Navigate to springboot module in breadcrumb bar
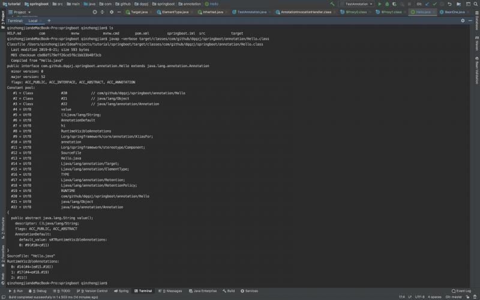480x300 pixels. point(37,4)
